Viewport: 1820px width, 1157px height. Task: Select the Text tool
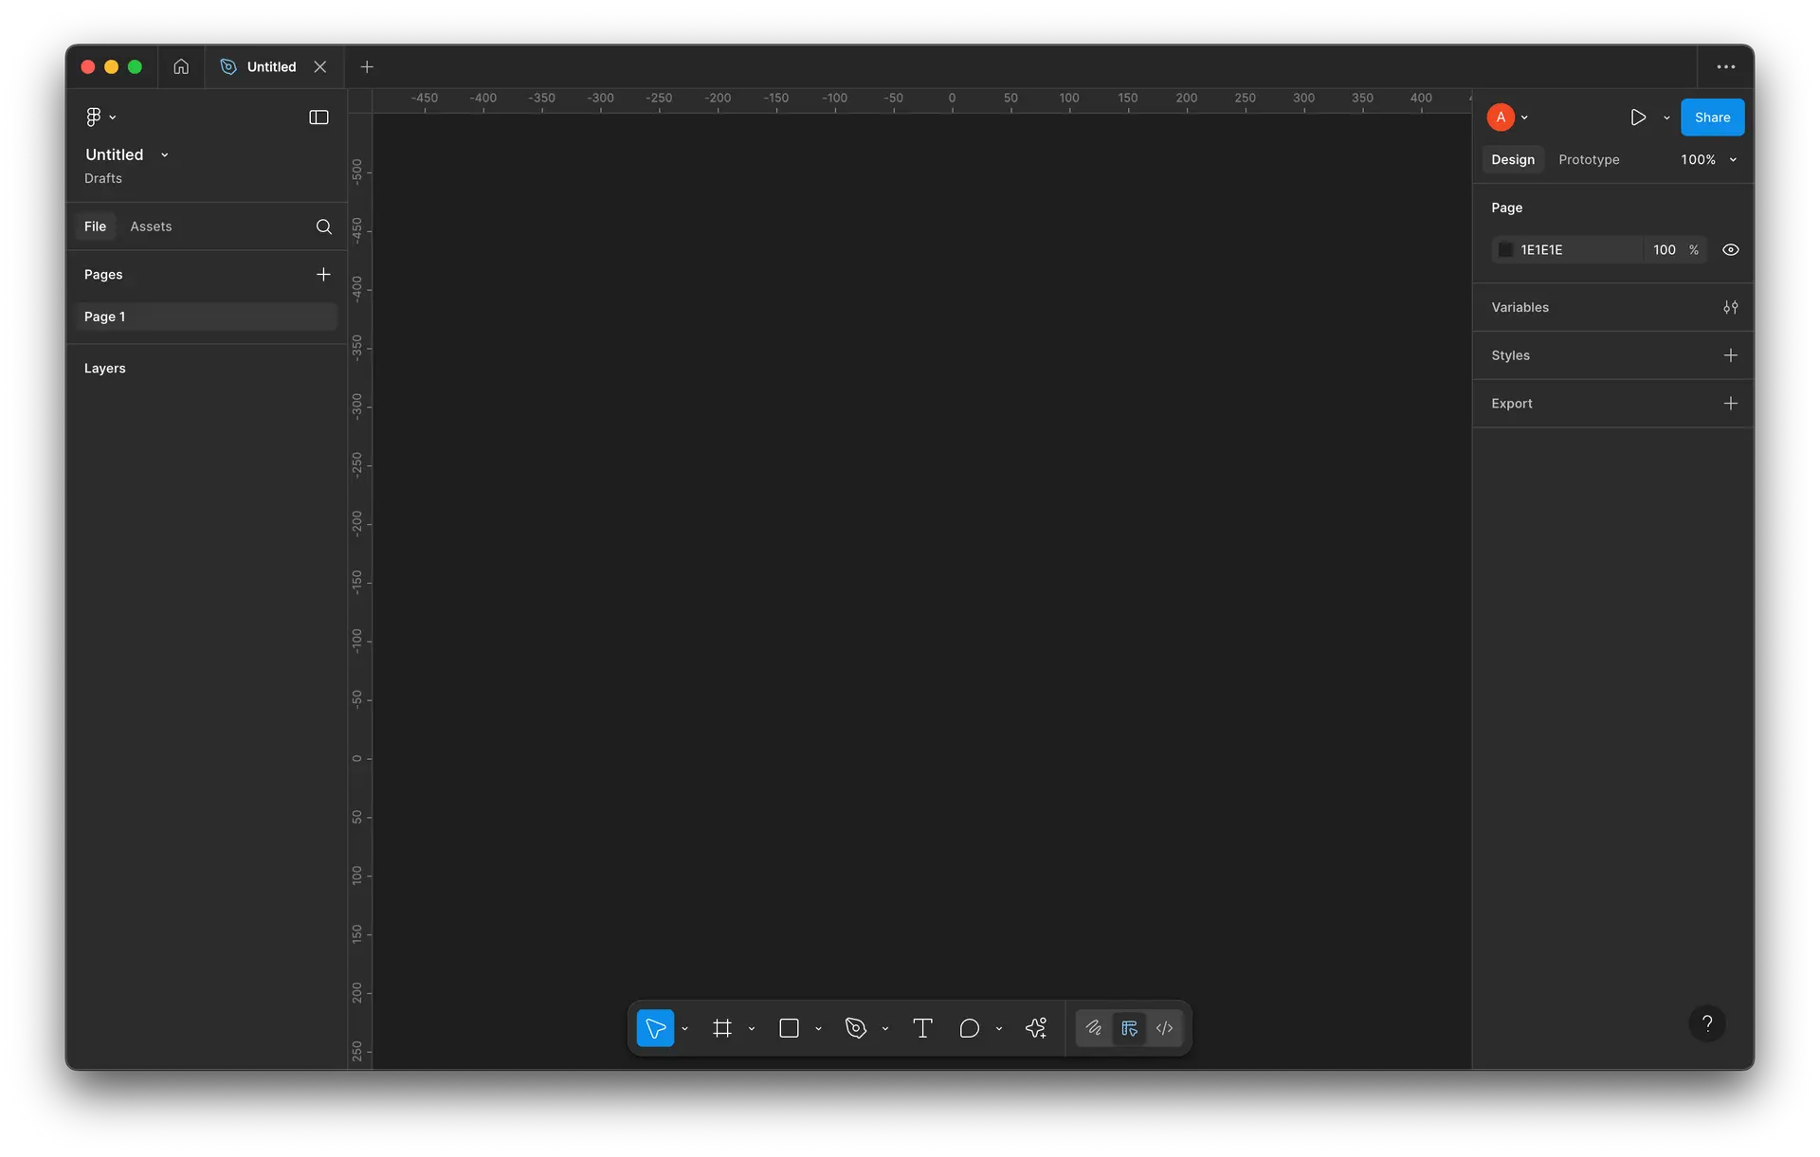click(922, 1028)
